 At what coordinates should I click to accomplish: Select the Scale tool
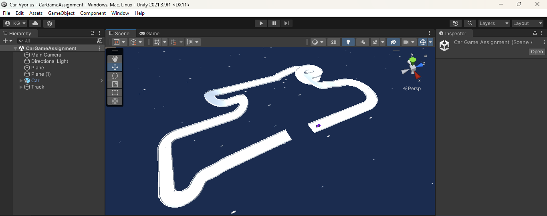[115, 84]
